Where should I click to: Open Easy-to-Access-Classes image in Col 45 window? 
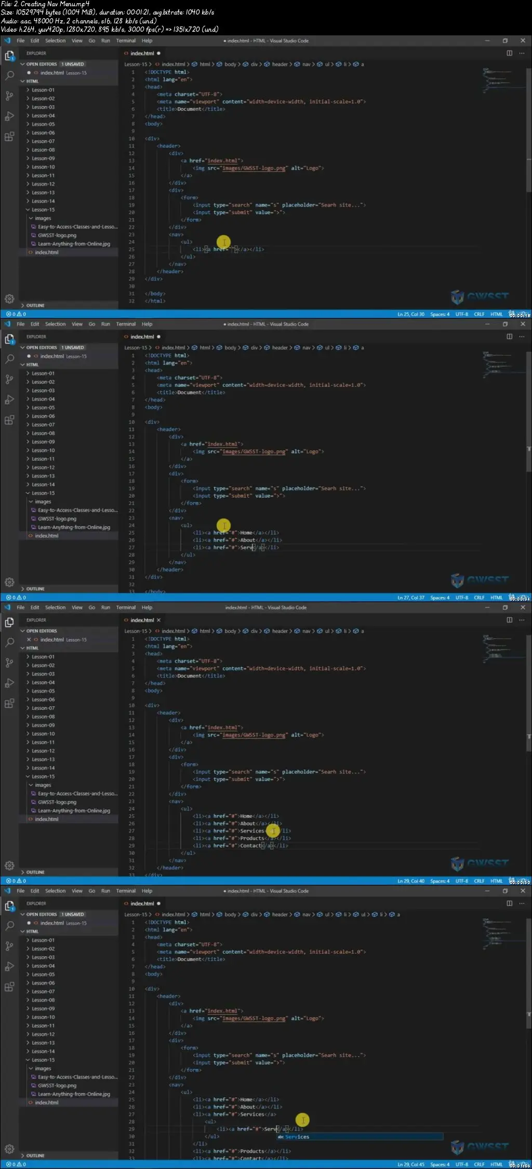pyautogui.click(x=77, y=1077)
